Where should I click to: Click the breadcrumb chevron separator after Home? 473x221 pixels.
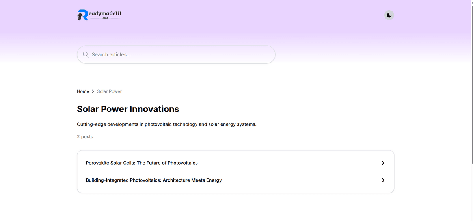click(93, 91)
